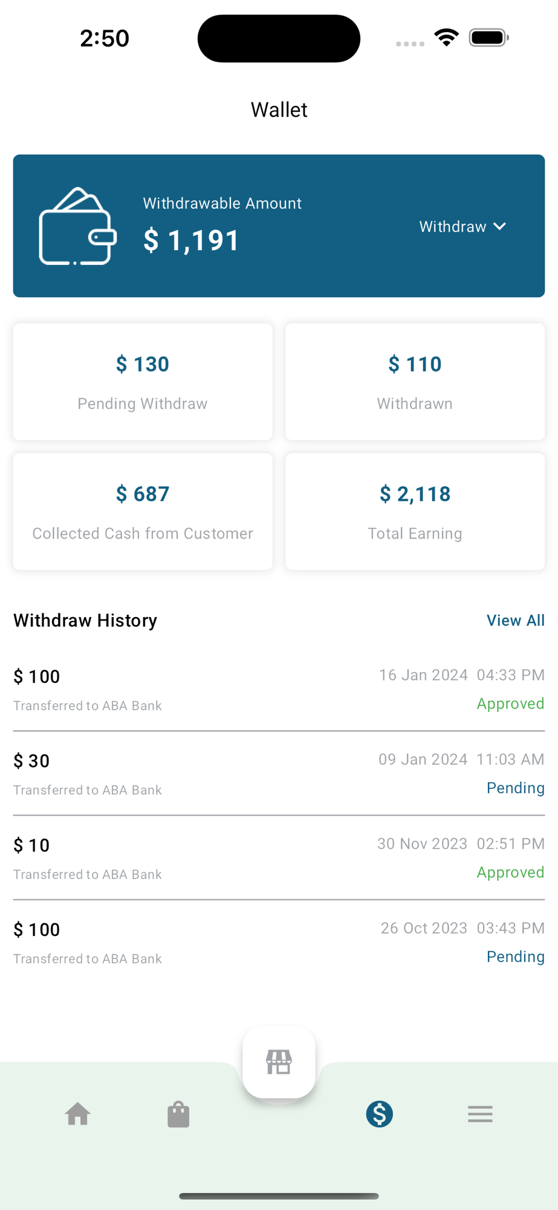Tap the Wi-Fi status icon
The image size is (558, 1210).
[446, 38]
